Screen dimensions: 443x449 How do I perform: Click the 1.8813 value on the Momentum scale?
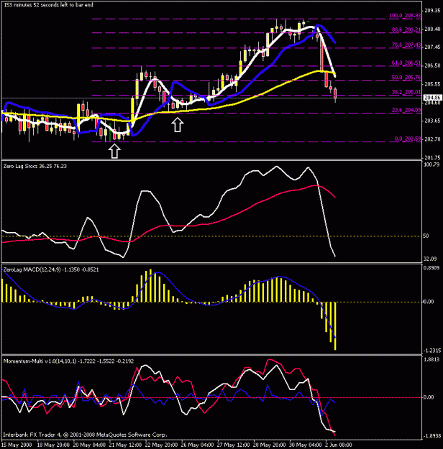pos(431,359)
